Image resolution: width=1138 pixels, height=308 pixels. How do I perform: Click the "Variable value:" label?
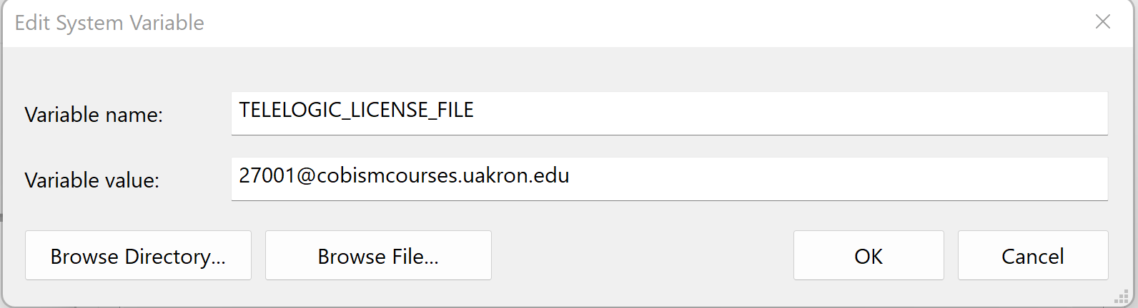(91, 180)
